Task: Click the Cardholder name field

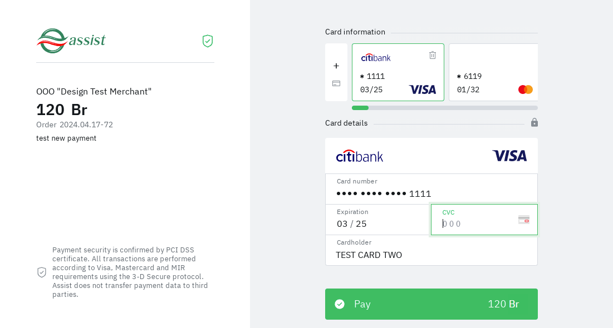Action: click(431, 255)
